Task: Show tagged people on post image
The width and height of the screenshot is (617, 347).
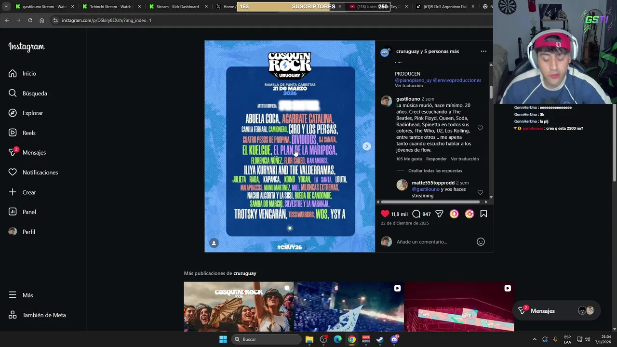Action: coord(214,243)
